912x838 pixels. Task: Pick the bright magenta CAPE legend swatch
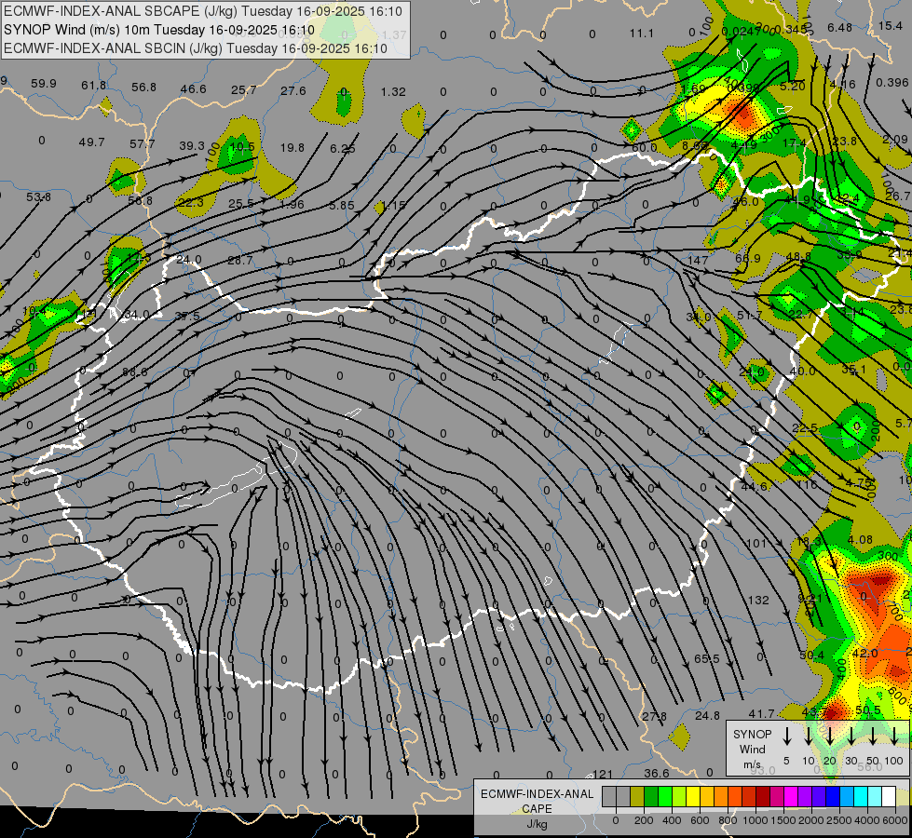791,797
